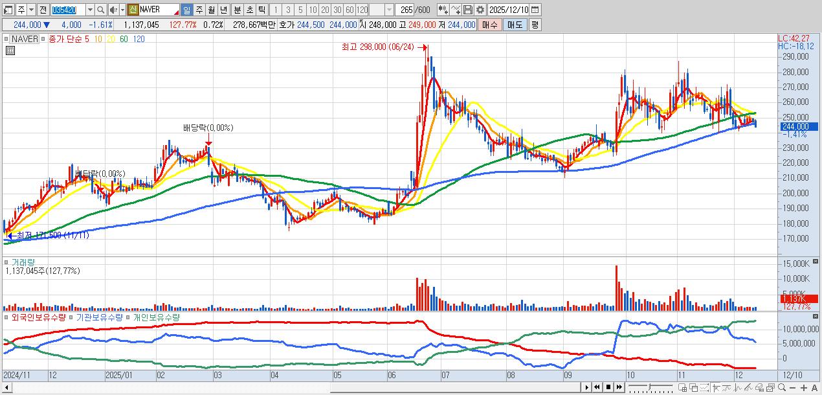Click the fast-forward button in bottom toolbar
Viewport: 822px width, 395px height.
(x=619, y=387)
